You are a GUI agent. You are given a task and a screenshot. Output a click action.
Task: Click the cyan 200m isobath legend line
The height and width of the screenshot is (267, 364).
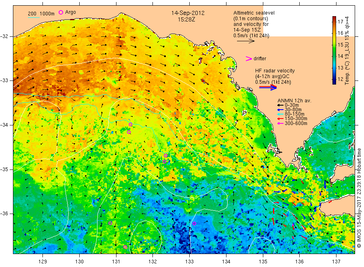coord(34,17)
